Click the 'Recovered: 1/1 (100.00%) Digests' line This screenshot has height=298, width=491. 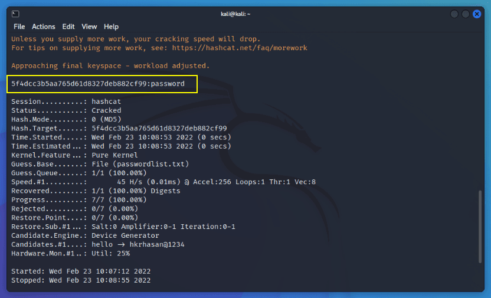96,191
